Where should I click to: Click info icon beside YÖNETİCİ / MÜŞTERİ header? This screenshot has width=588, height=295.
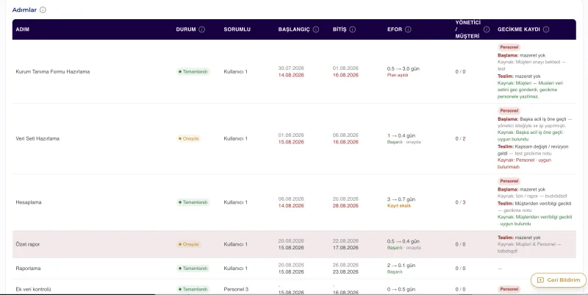coord(487,29)
